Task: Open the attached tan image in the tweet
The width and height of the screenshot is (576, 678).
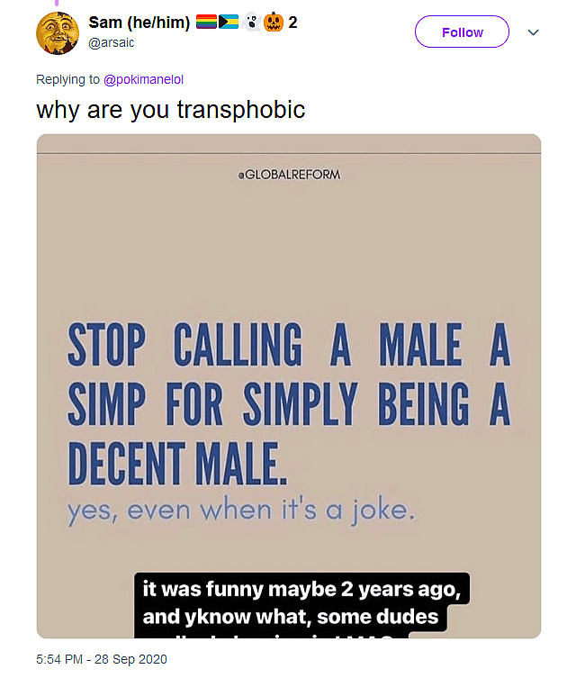Action: (x=288, y=270)
